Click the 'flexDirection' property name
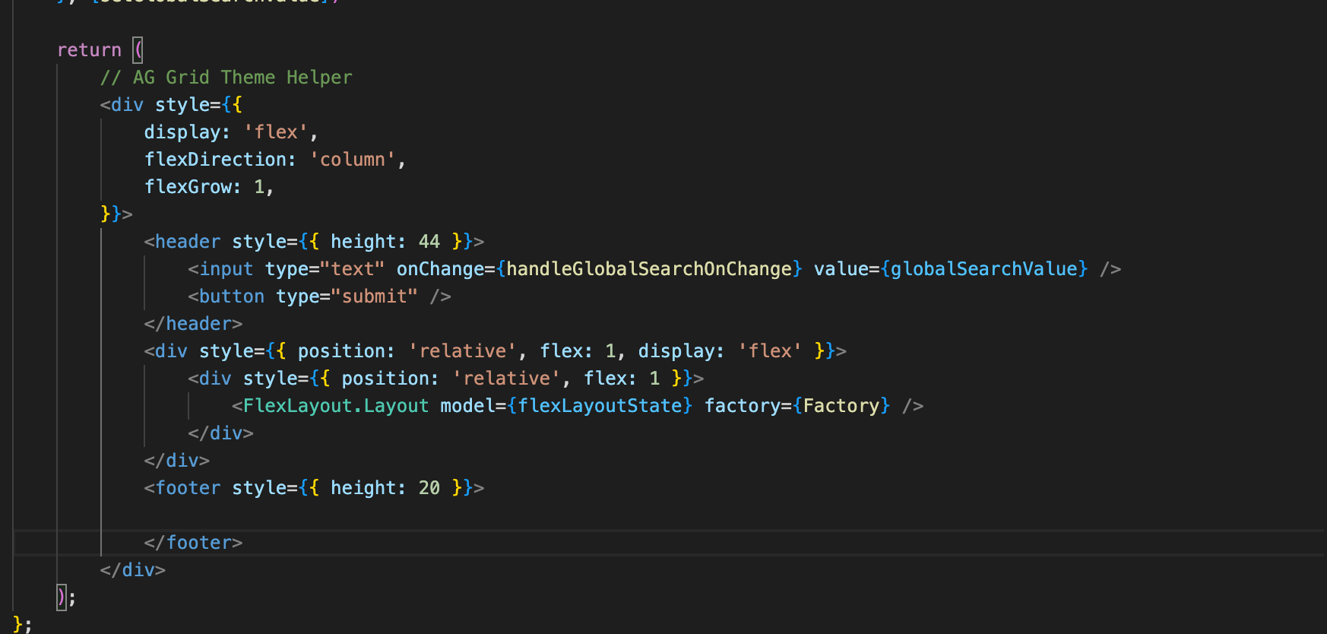1327x634 pixels. (214, 160)
